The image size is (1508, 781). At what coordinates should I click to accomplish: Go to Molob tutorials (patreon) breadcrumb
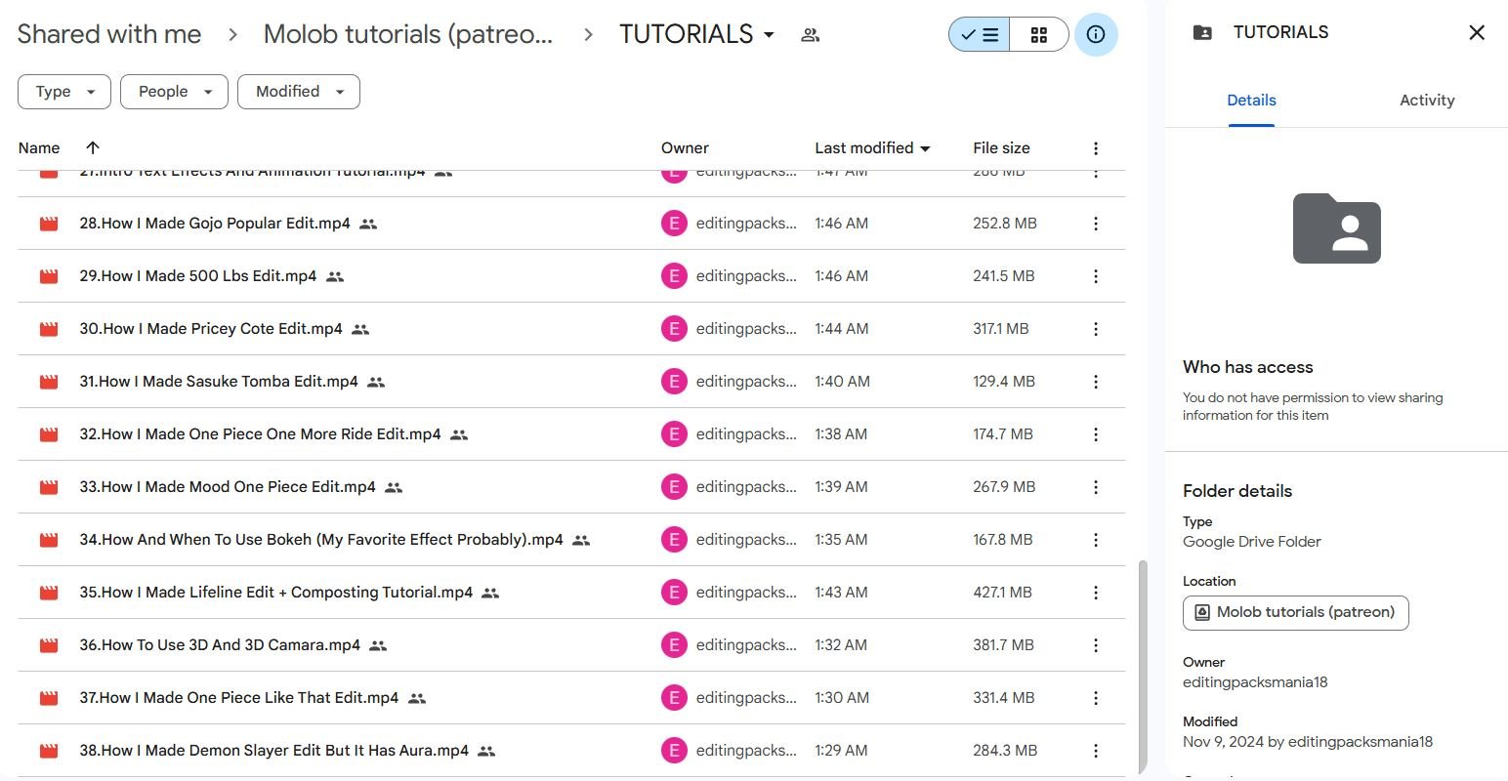408,34
